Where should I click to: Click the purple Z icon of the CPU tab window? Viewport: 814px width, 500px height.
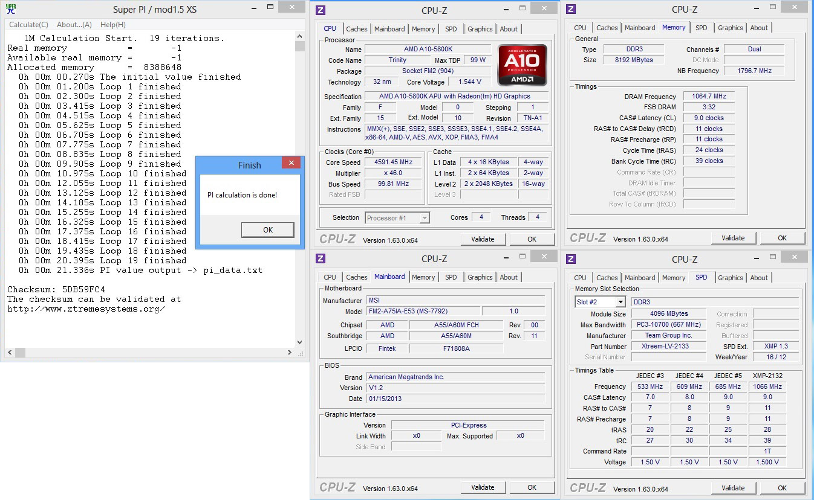click(321, 10)
